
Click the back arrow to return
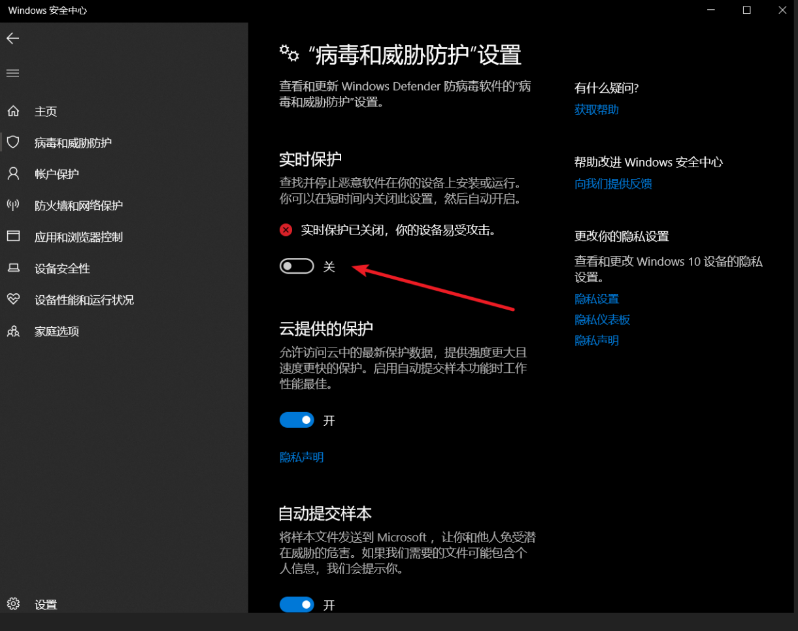coord(12,38)
